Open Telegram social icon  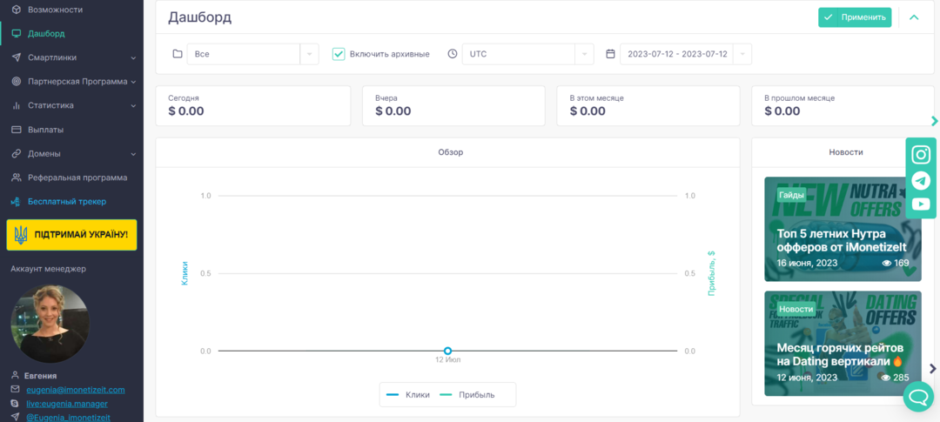click(x=921, y=180)
